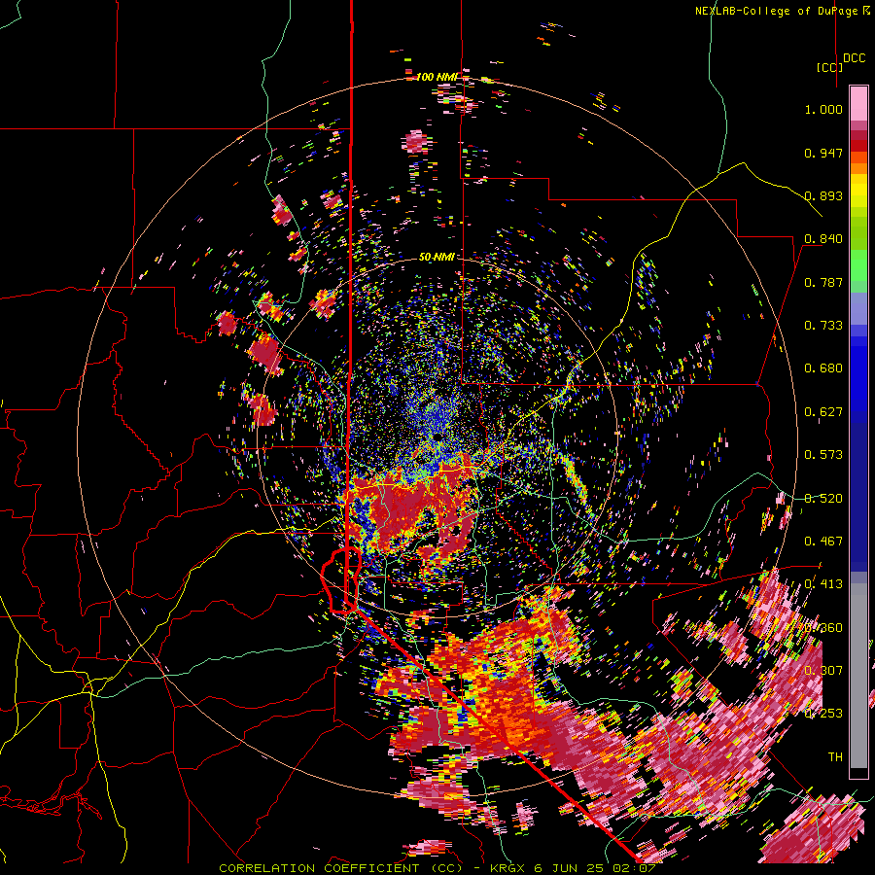Click the 0.413 scale value
875x875 pixels.
(823, 584)
